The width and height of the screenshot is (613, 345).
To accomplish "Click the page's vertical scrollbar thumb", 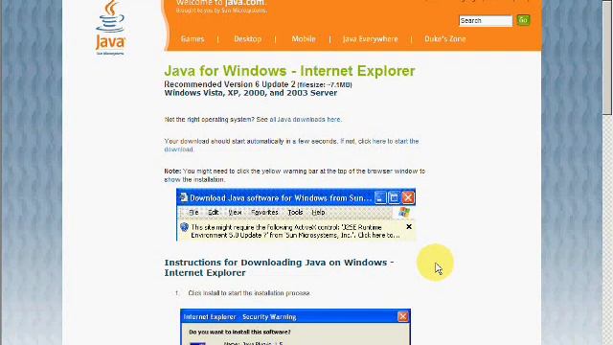I will [606, 57].
